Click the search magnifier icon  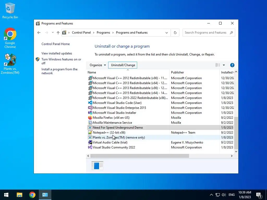231,33
